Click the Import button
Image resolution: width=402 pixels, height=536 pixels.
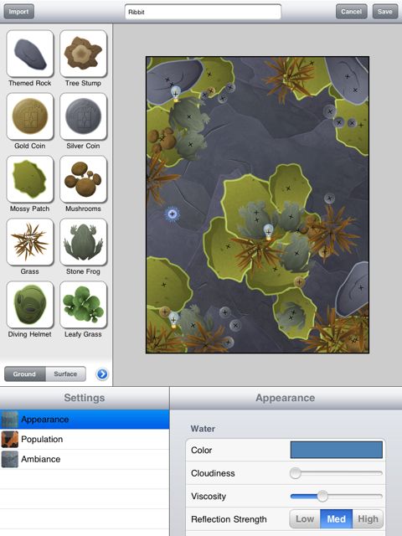[18, 12]
